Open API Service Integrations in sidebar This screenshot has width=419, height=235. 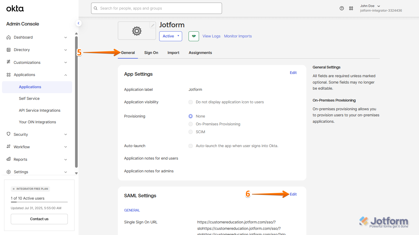pos(40,110)
